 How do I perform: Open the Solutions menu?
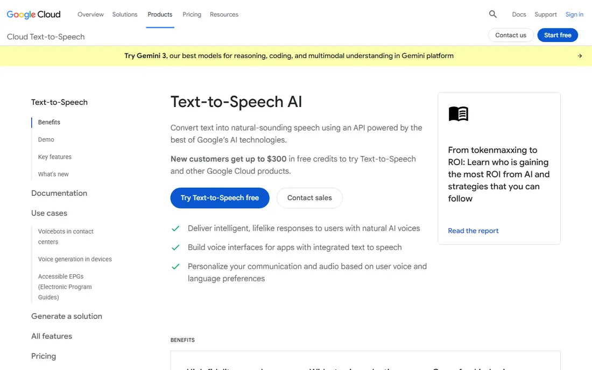125,15
